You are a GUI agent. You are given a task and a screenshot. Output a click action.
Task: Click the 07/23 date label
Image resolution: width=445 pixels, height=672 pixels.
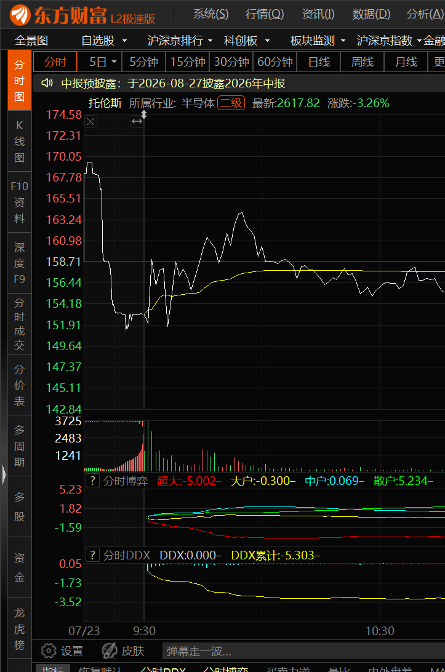click(x=84, y=631)
